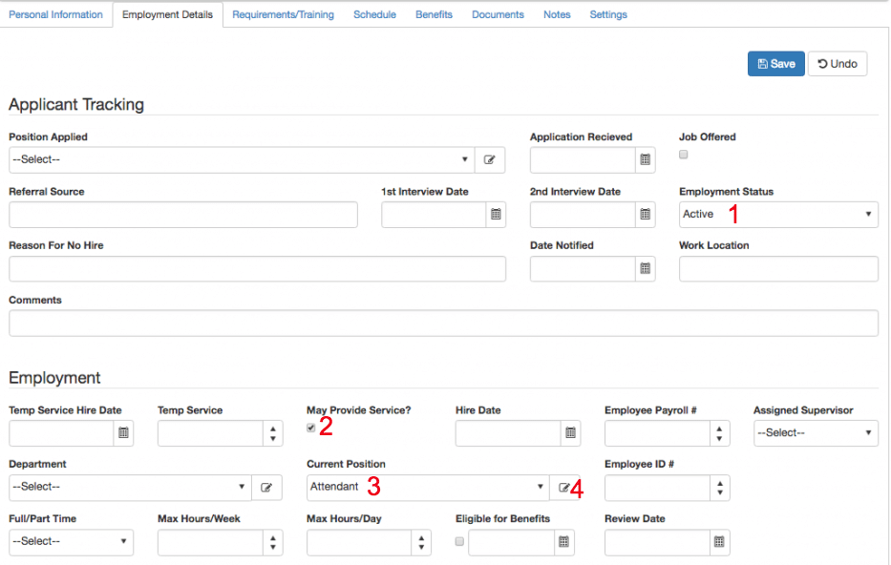Open the Date Notified calendar picker
The height and width of the screenshot is (565, 891).
(x=646, y=268)
